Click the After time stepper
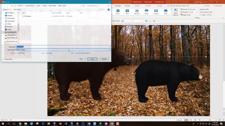This screenshot has width=225, height=126. click(213, 15)
